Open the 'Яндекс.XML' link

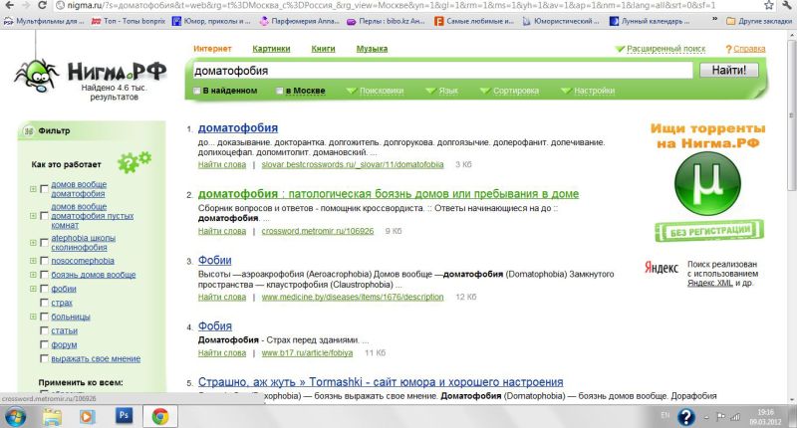point(710,283)
